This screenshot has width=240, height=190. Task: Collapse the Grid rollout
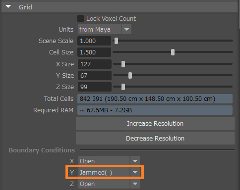8,7
